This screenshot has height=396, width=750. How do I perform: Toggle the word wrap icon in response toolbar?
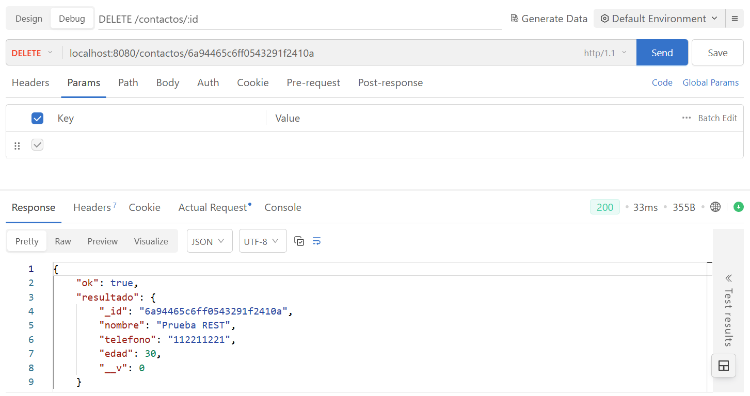(317, 241)
